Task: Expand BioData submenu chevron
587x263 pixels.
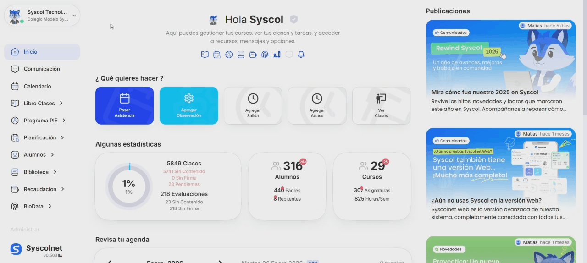Action: (x=50, y=206)
